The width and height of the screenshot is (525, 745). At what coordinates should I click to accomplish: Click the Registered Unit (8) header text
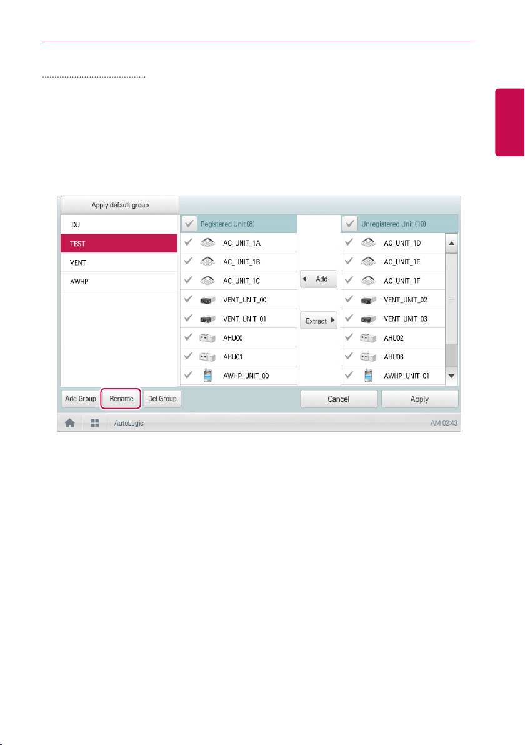[227, 224]
